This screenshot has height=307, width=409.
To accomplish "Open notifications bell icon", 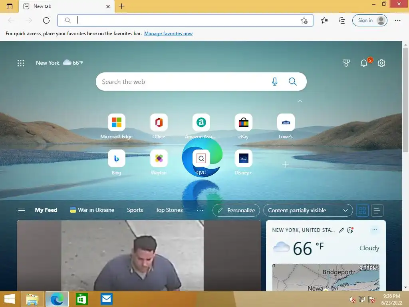I will [x=363, y=63].
